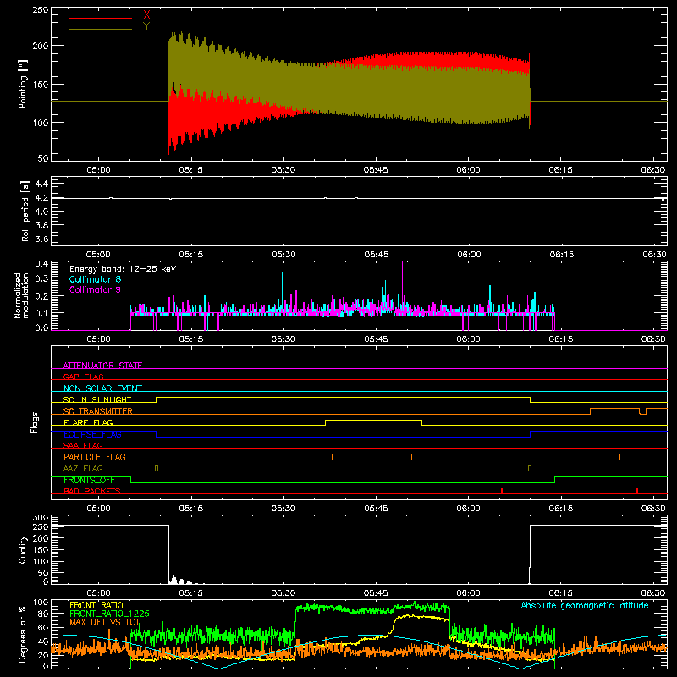Click the 06:30 time label under Quality plot
Image resolution: width=677 pixels, height=677 pixels.
point(652,593)
